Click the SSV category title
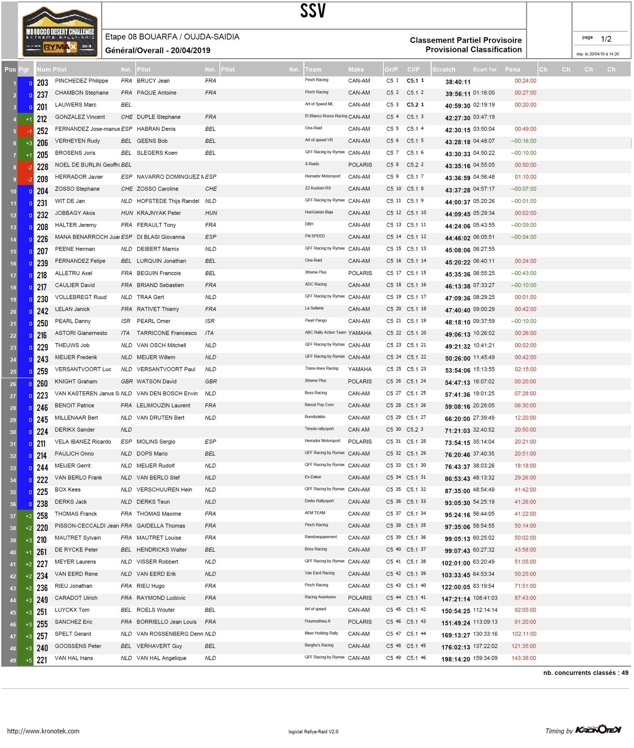 point(313,11)
